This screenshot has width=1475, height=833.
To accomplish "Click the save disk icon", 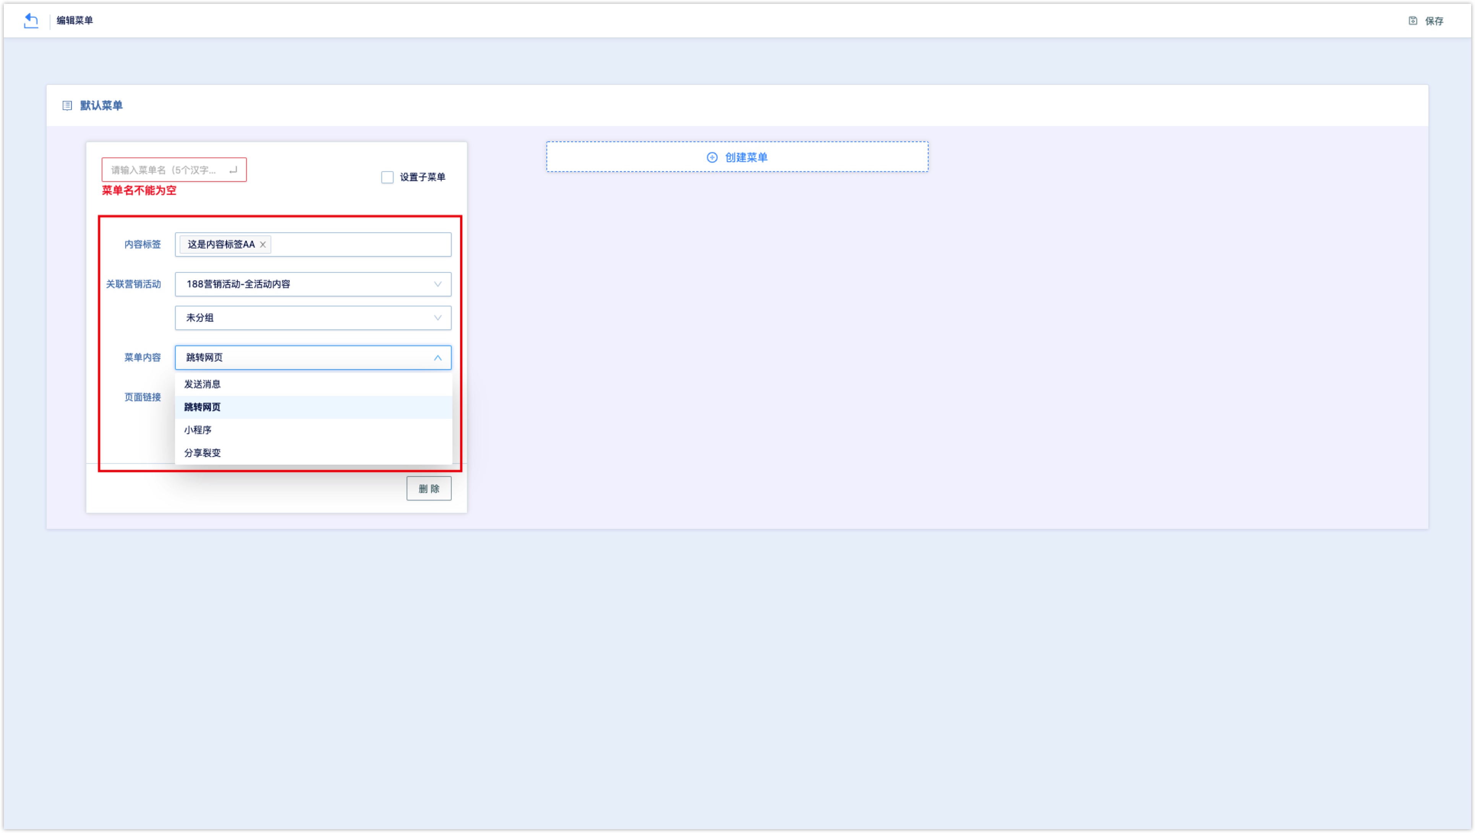I will click(1413, 21).
